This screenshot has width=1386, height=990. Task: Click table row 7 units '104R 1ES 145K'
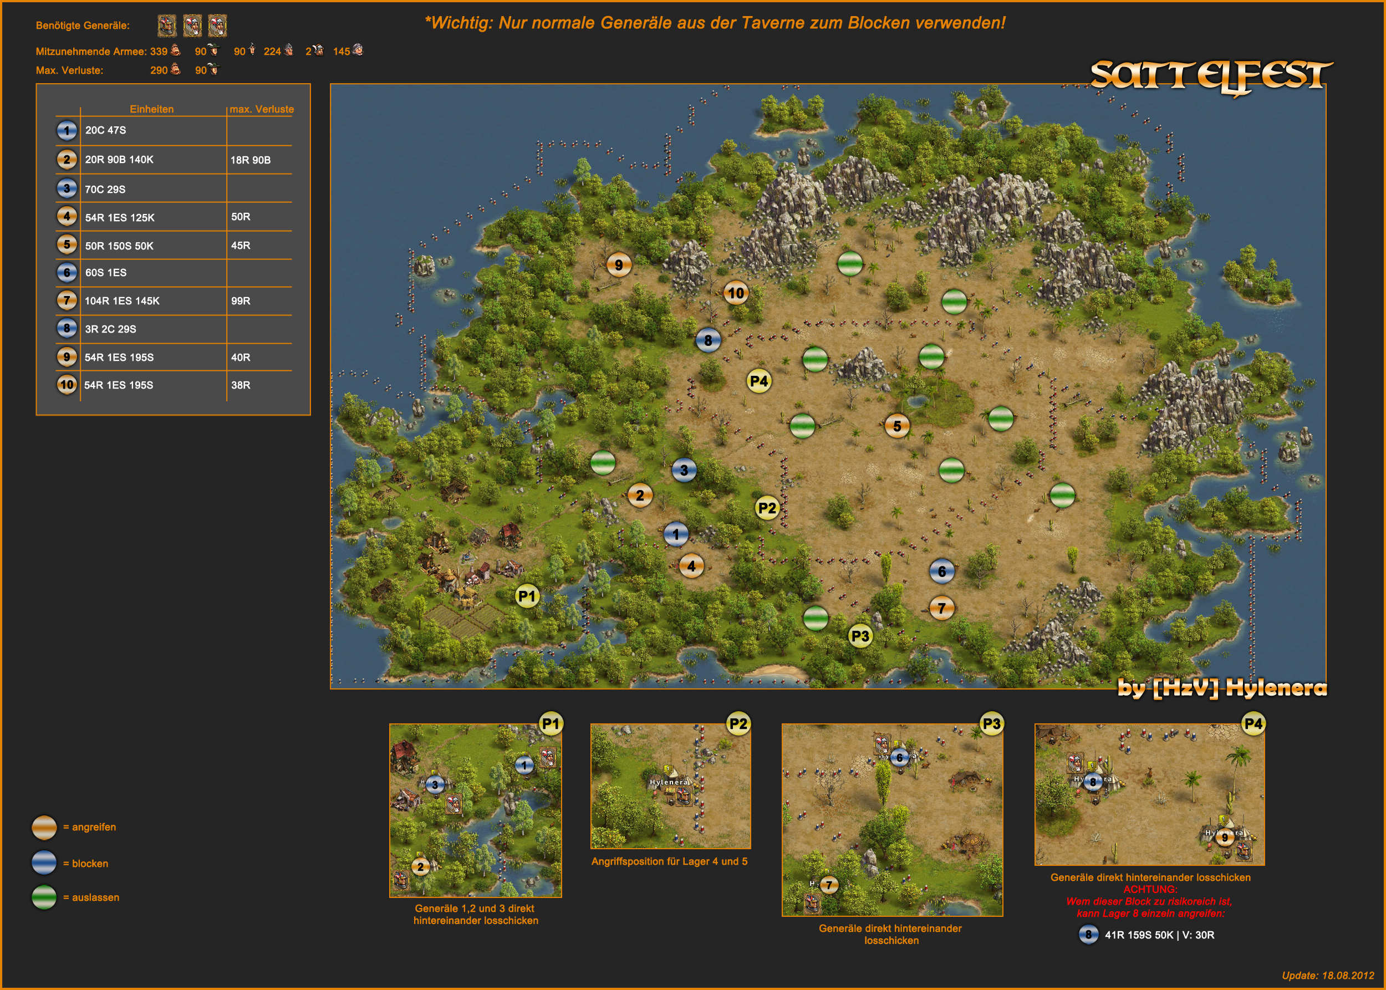click(x=122, y=300)
